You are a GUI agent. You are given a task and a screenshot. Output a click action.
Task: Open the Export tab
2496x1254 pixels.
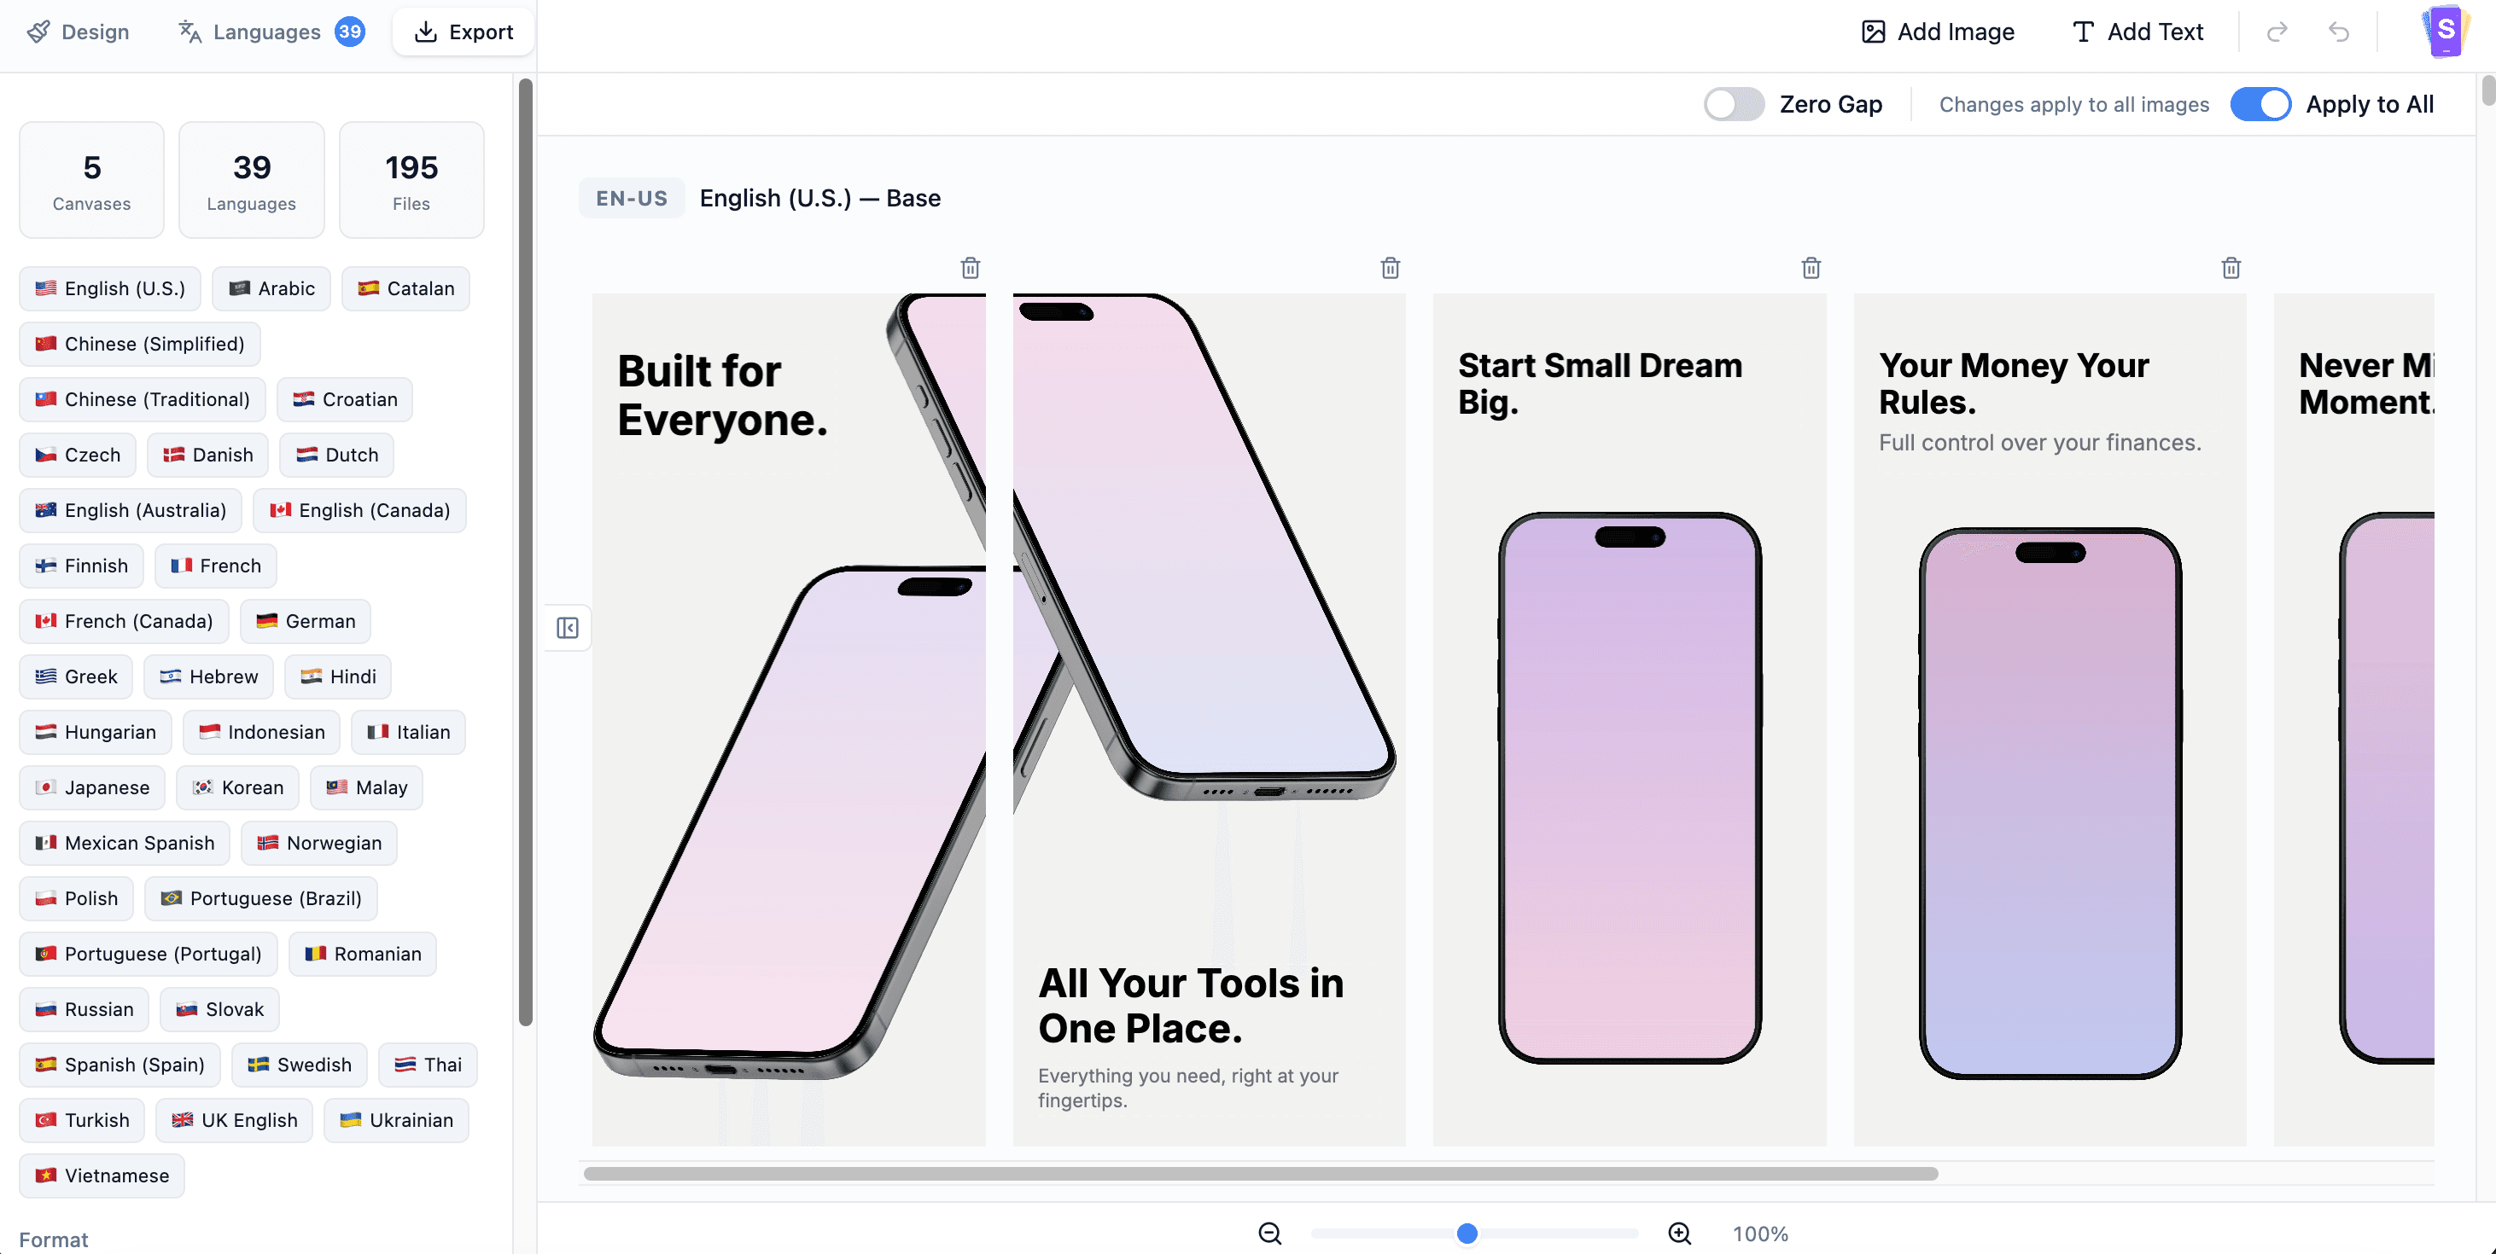pos(464,32)
